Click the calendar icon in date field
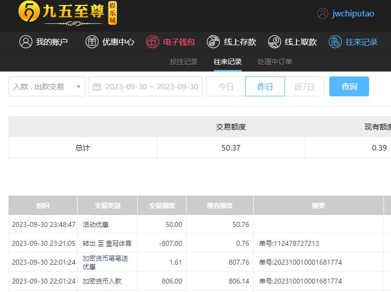 point(98,86)
